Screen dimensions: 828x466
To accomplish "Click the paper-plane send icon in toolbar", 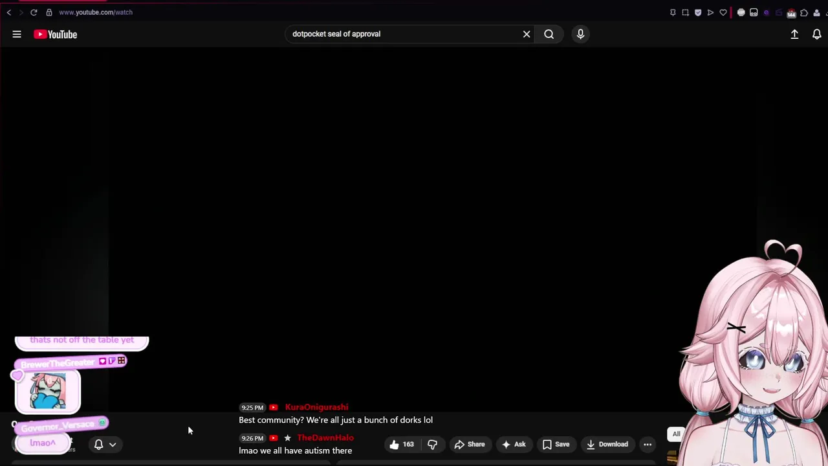I will coord(710,12).
